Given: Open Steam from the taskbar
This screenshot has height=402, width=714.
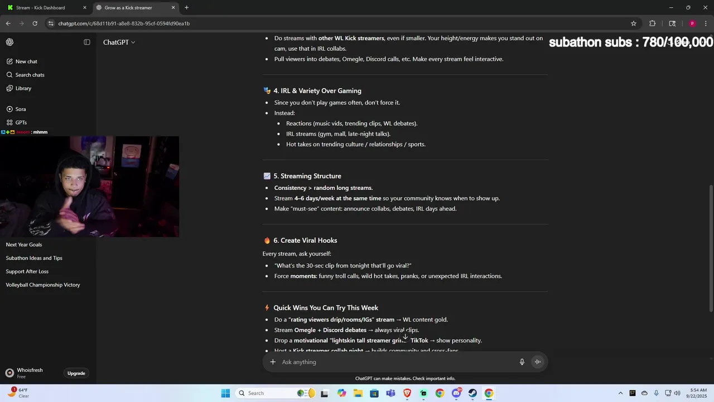Looking at the screenshot, I should pos(472,393).
